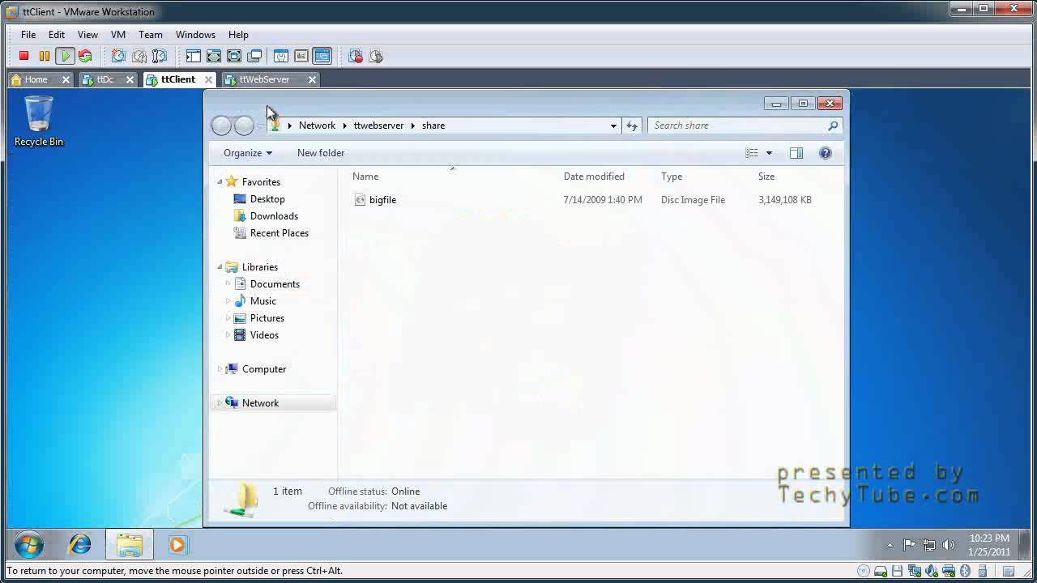This screenshot has height=583, width=1037.
Task: Click the Capture Movie toolbar icon
Action: 356,56
